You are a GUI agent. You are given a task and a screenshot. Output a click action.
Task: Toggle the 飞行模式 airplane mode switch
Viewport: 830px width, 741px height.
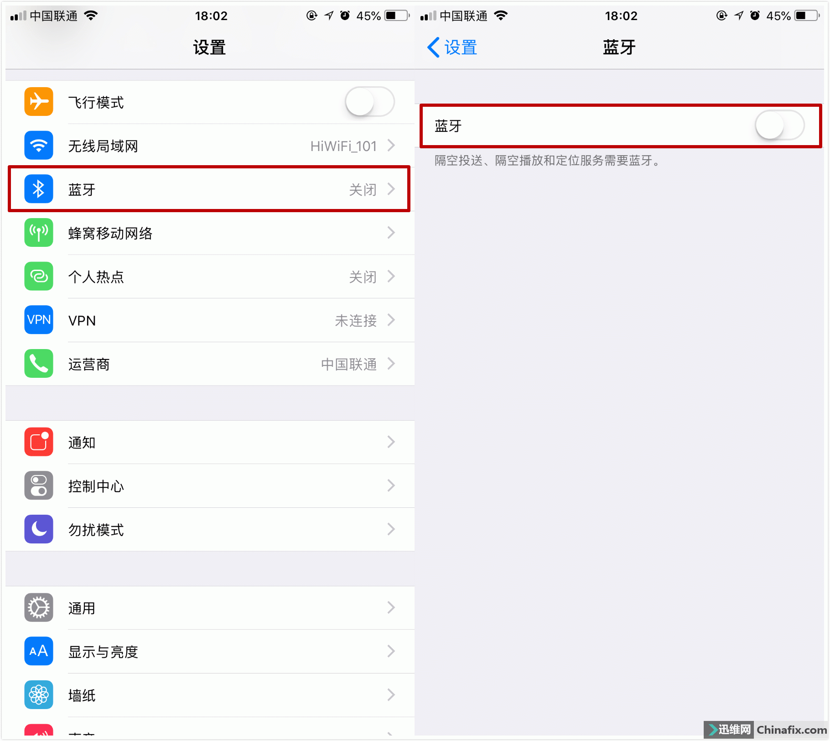(370, 102)
